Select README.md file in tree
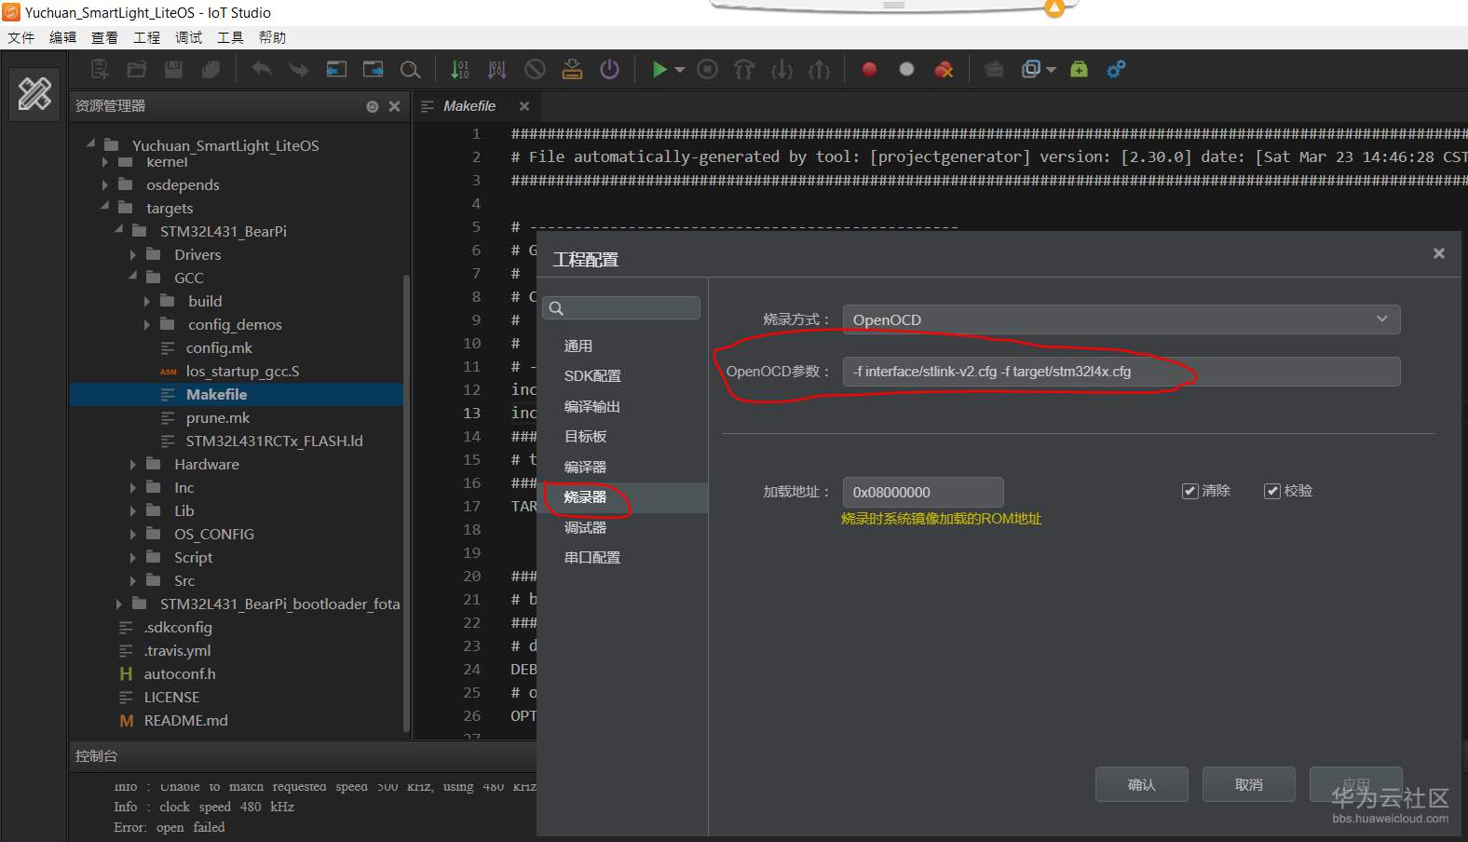Screen dimensions: 1468x842 pyautogui.click(x=185, y=720)
